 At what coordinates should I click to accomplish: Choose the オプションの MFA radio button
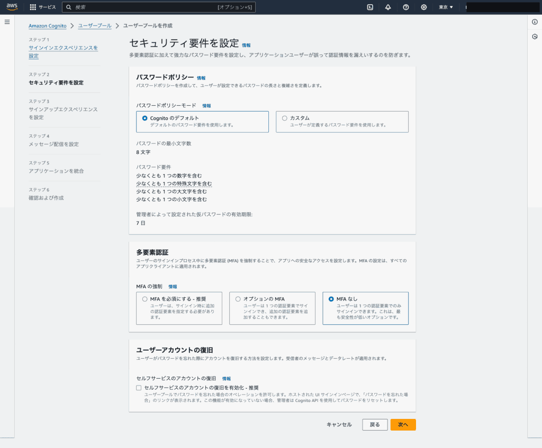coord(238,299)
